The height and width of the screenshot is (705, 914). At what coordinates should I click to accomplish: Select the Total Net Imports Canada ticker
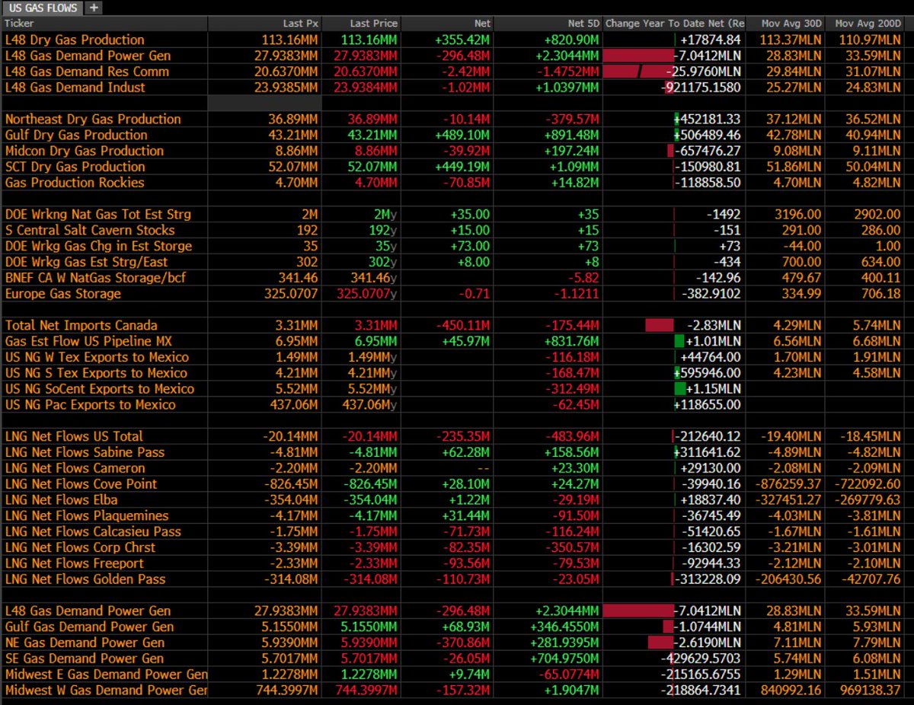[x=81, y=326]
